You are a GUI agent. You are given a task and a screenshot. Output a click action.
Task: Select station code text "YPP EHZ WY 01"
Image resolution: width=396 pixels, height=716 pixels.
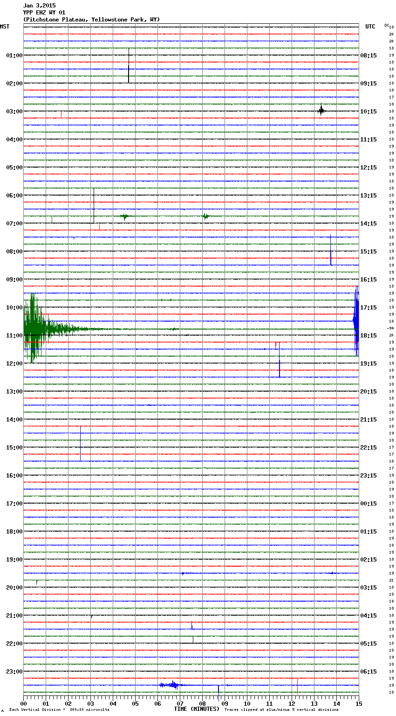point(44,13)
